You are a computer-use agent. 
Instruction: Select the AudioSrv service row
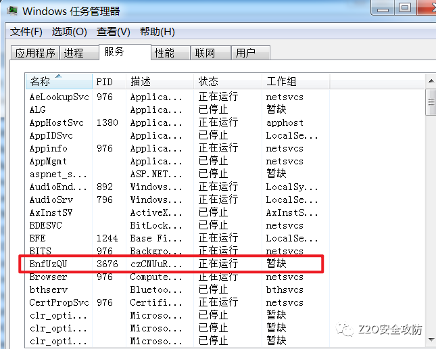coord(177,200)
